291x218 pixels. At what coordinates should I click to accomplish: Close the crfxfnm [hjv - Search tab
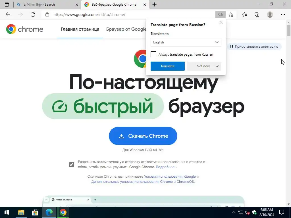pos(77,5)
